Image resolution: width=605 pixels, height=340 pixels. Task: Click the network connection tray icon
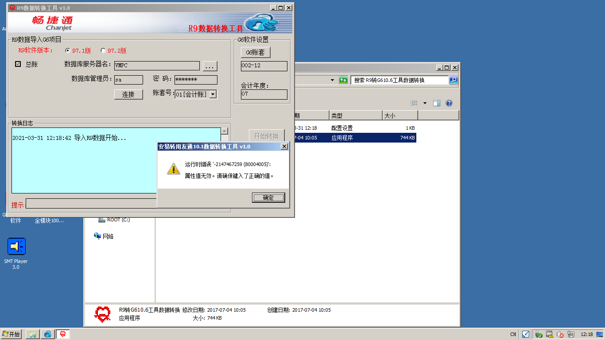pyautogui.click(x=570, y=334)
